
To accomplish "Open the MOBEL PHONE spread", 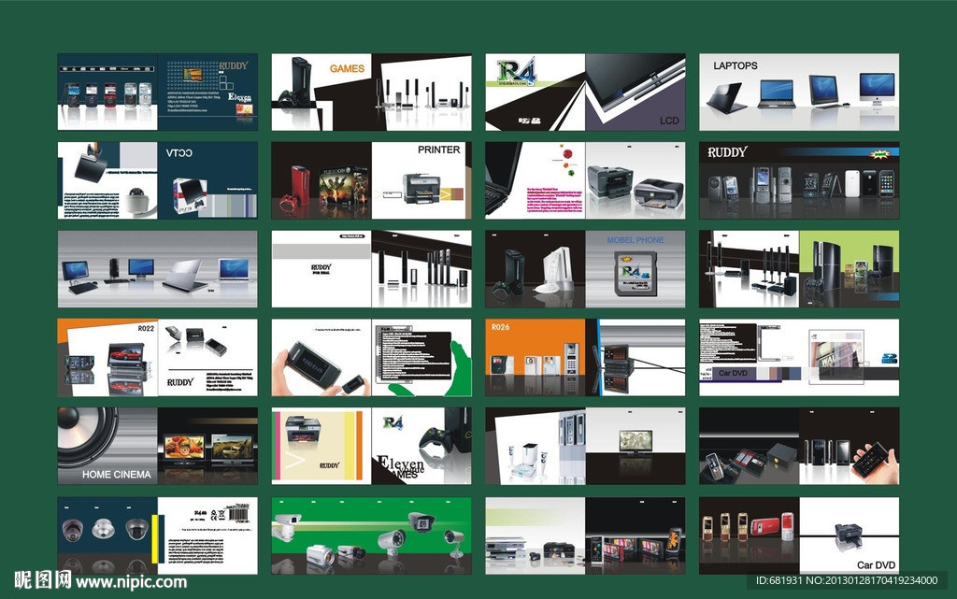I will (585, 269).
